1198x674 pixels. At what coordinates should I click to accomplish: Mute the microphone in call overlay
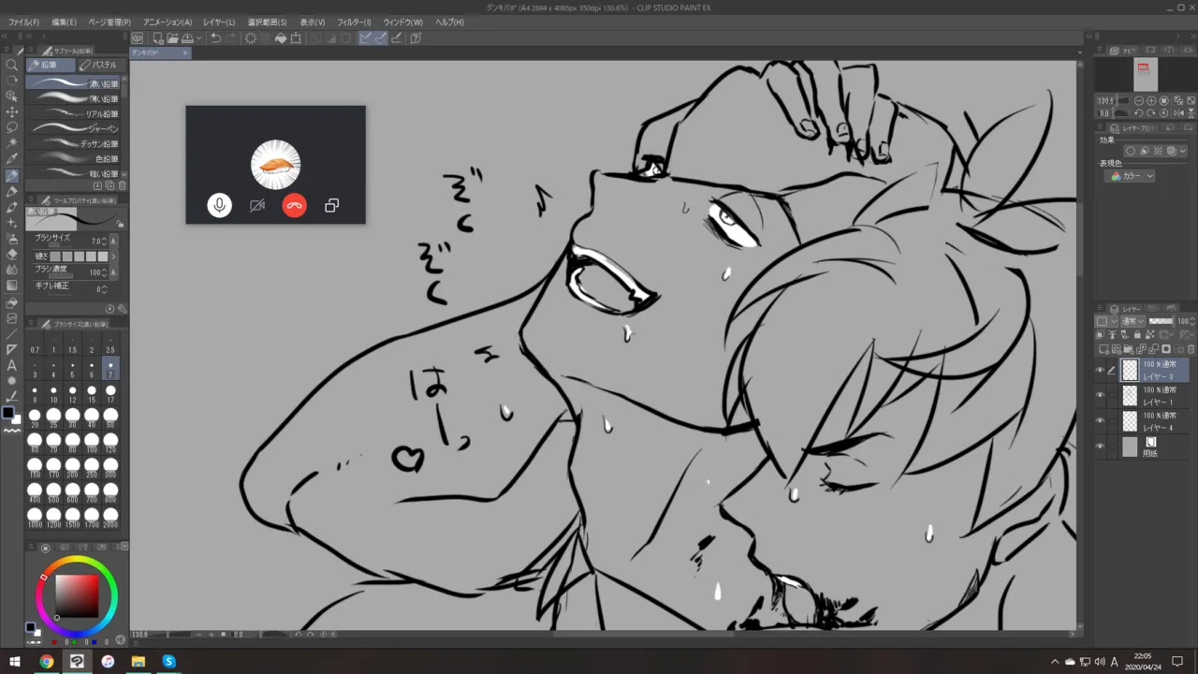219,206
